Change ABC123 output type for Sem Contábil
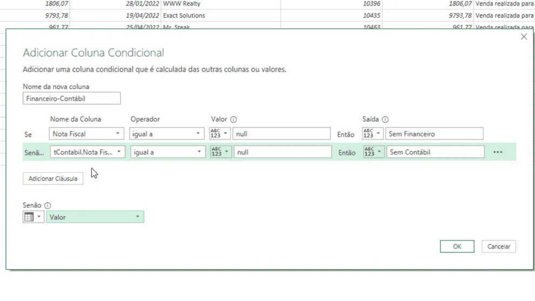The width and height of the screenshot is (535, 301). pyautogui.click(x=374, y=152)
